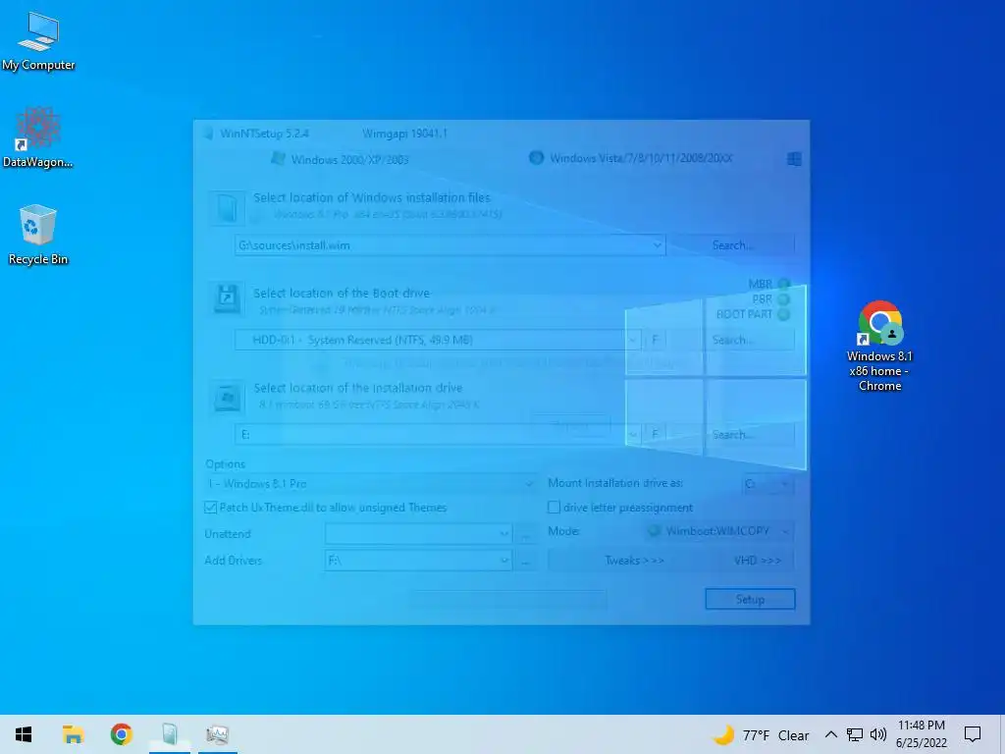
Task: Click the Wimgapi 19041.1 title text
Action: coord(404,134)
